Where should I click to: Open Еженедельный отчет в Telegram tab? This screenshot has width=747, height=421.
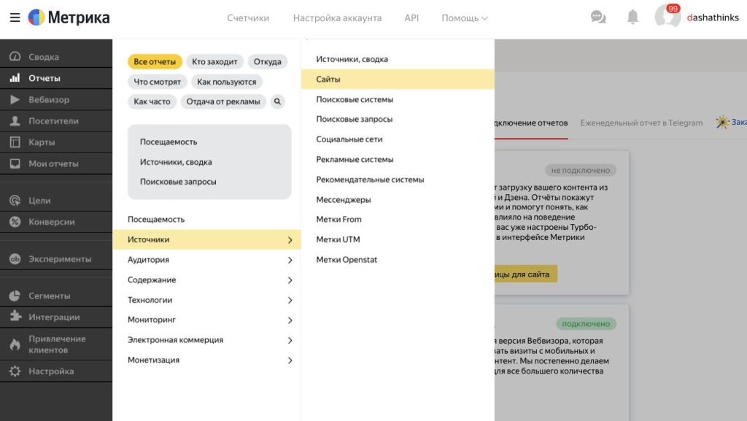point(641,123)
